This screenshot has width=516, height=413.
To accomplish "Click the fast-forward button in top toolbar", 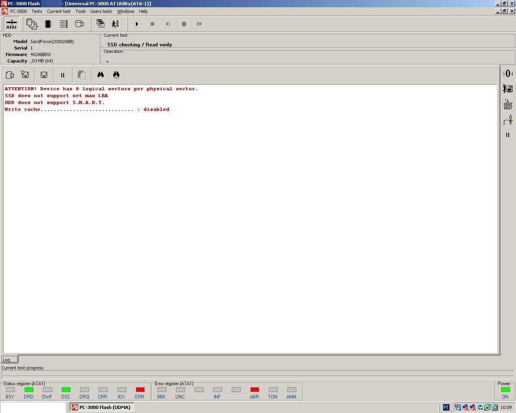I will pyautogui.click(x=199, y=24).
